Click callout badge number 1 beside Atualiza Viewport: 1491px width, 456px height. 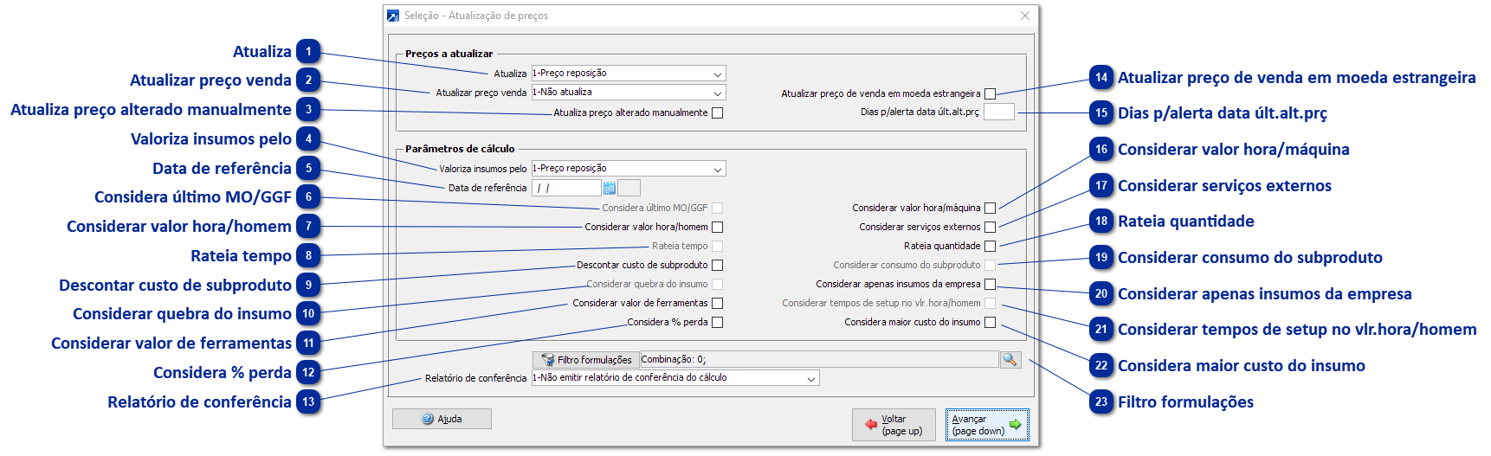coord(308,52)
